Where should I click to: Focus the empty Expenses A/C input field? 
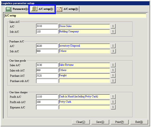pyautogui.click(x=47, y=107)
